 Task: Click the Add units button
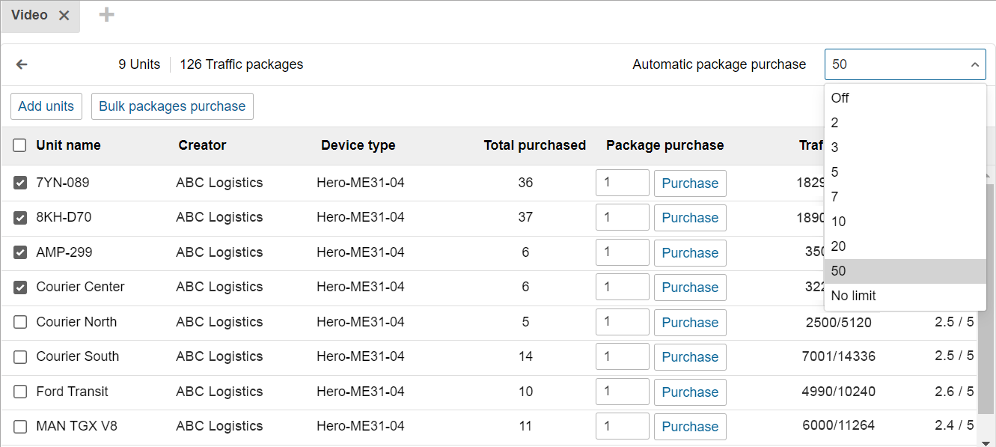pos(46,106)
